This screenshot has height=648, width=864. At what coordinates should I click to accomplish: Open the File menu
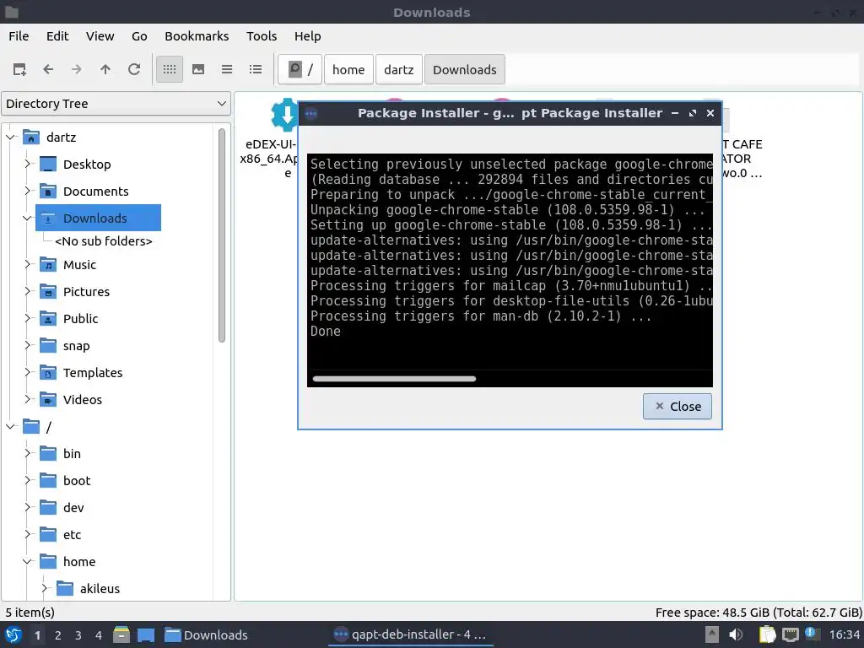pyautogui.click(x=19, y=36)
